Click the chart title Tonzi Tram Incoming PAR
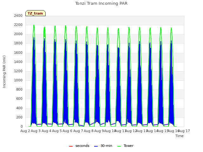The width and height of the screenshot is (203, 152). pos(101,3)
